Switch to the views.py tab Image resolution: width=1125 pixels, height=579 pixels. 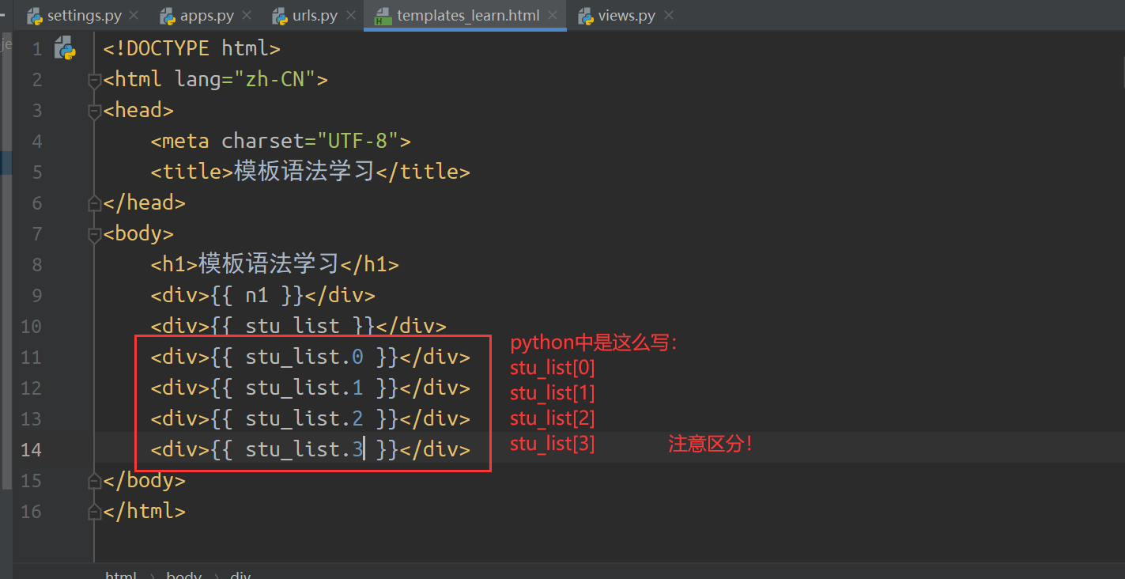pos(626,15)
